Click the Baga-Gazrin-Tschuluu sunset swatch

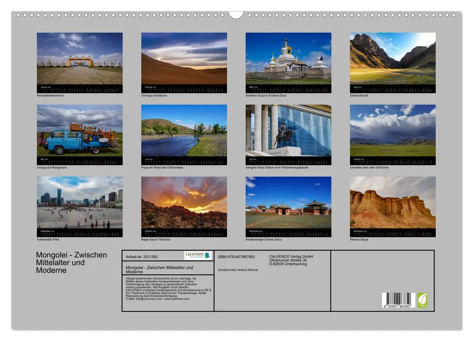pyautogui.click(x=184, y=204)
